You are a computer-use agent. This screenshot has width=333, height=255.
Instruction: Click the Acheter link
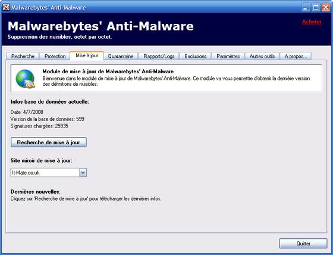click(312, 21)
